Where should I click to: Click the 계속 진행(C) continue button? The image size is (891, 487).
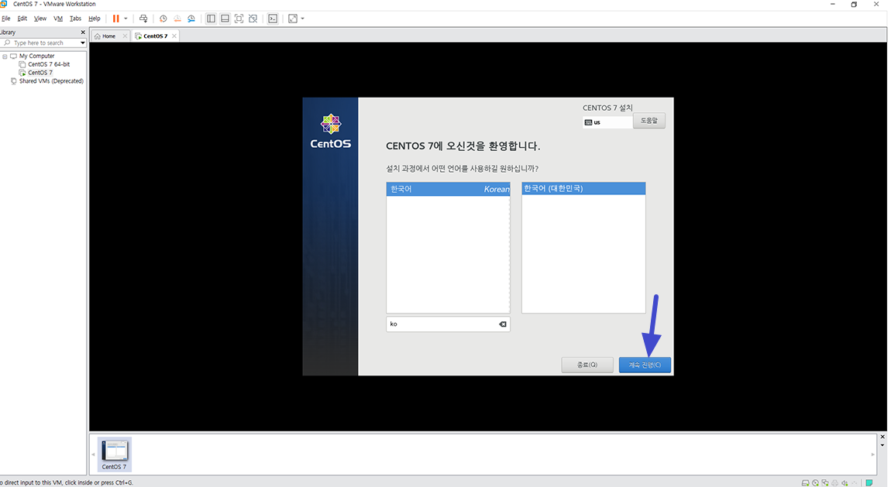pyautogui.click(x=645, y=365)
